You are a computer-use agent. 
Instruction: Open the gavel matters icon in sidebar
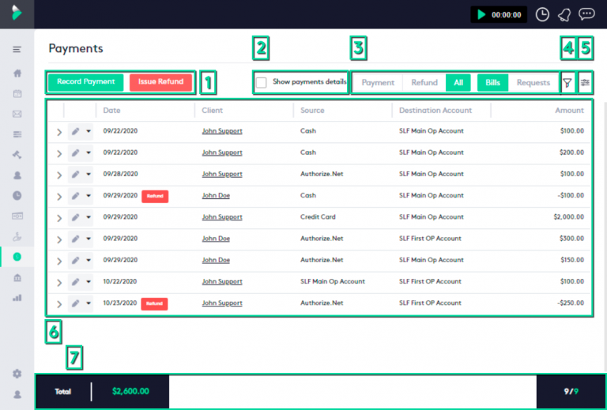point(17,155)
